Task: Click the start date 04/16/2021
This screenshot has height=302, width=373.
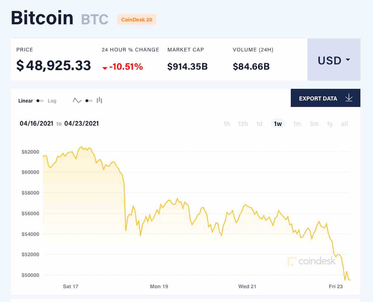Action: pyautogui.click(x=36, y=123)
